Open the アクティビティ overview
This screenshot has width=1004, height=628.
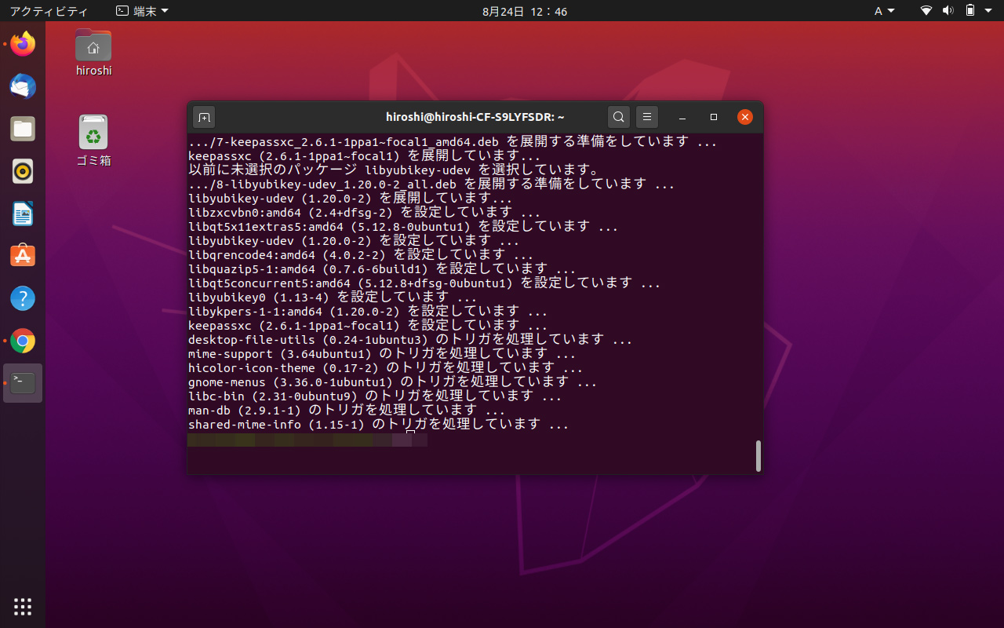49,11
